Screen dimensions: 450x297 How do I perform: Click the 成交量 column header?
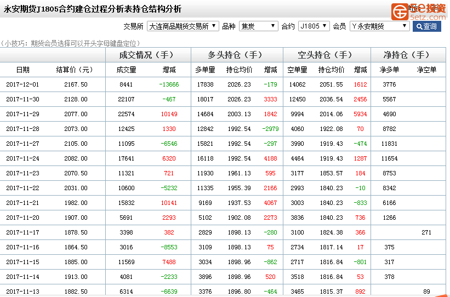(126, 70)
